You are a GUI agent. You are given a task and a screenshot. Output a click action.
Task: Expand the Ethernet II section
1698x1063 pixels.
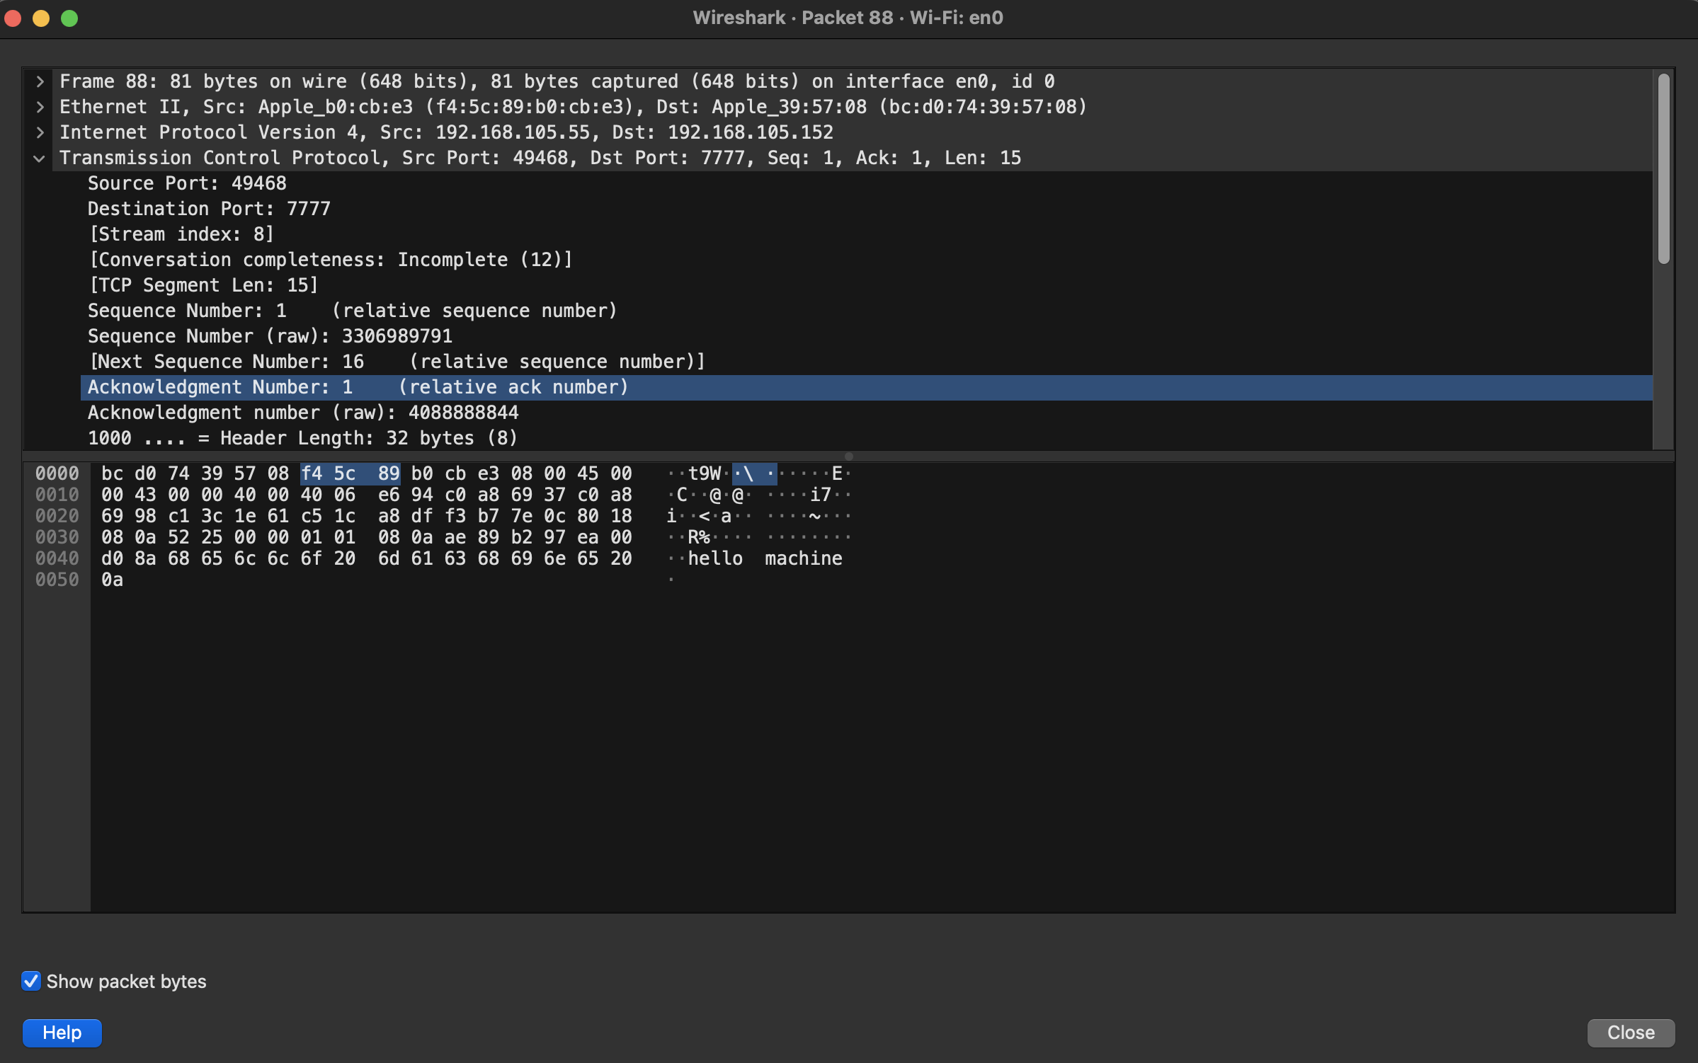click(40, 107)
